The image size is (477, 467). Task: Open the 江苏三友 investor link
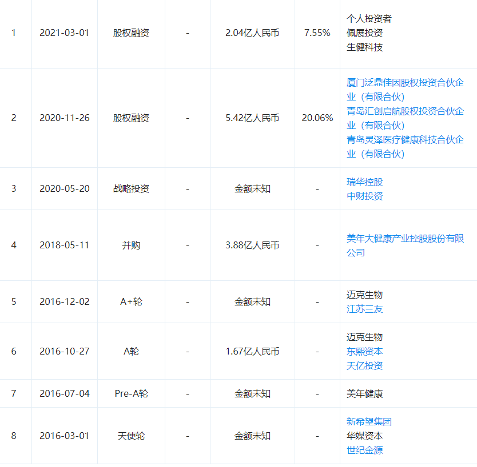click(364, 309)
